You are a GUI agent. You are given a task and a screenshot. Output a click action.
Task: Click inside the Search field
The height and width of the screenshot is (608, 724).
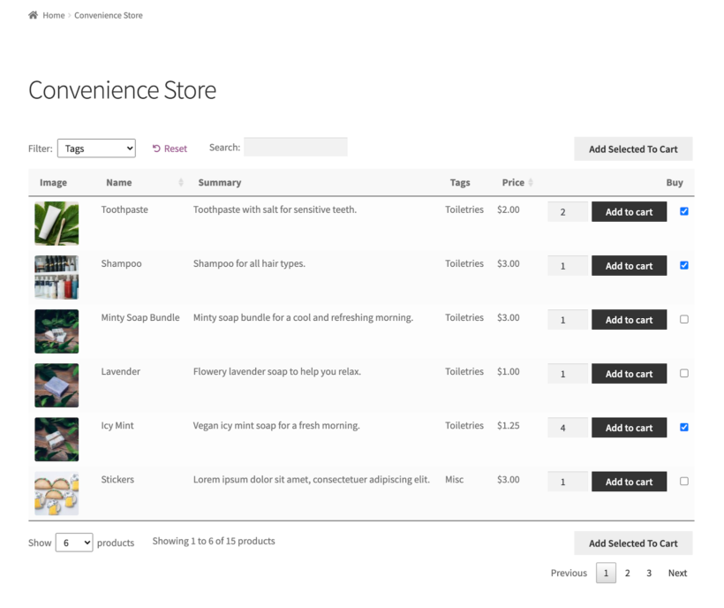(x=295, y=147)
